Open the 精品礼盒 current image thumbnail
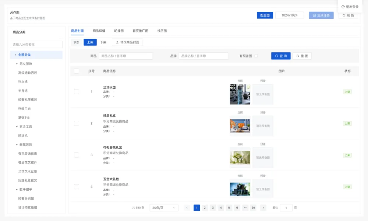The width and height of the screenshot is (368, 221). point(240,126)
